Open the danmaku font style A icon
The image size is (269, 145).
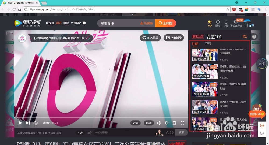click(167, 132)
